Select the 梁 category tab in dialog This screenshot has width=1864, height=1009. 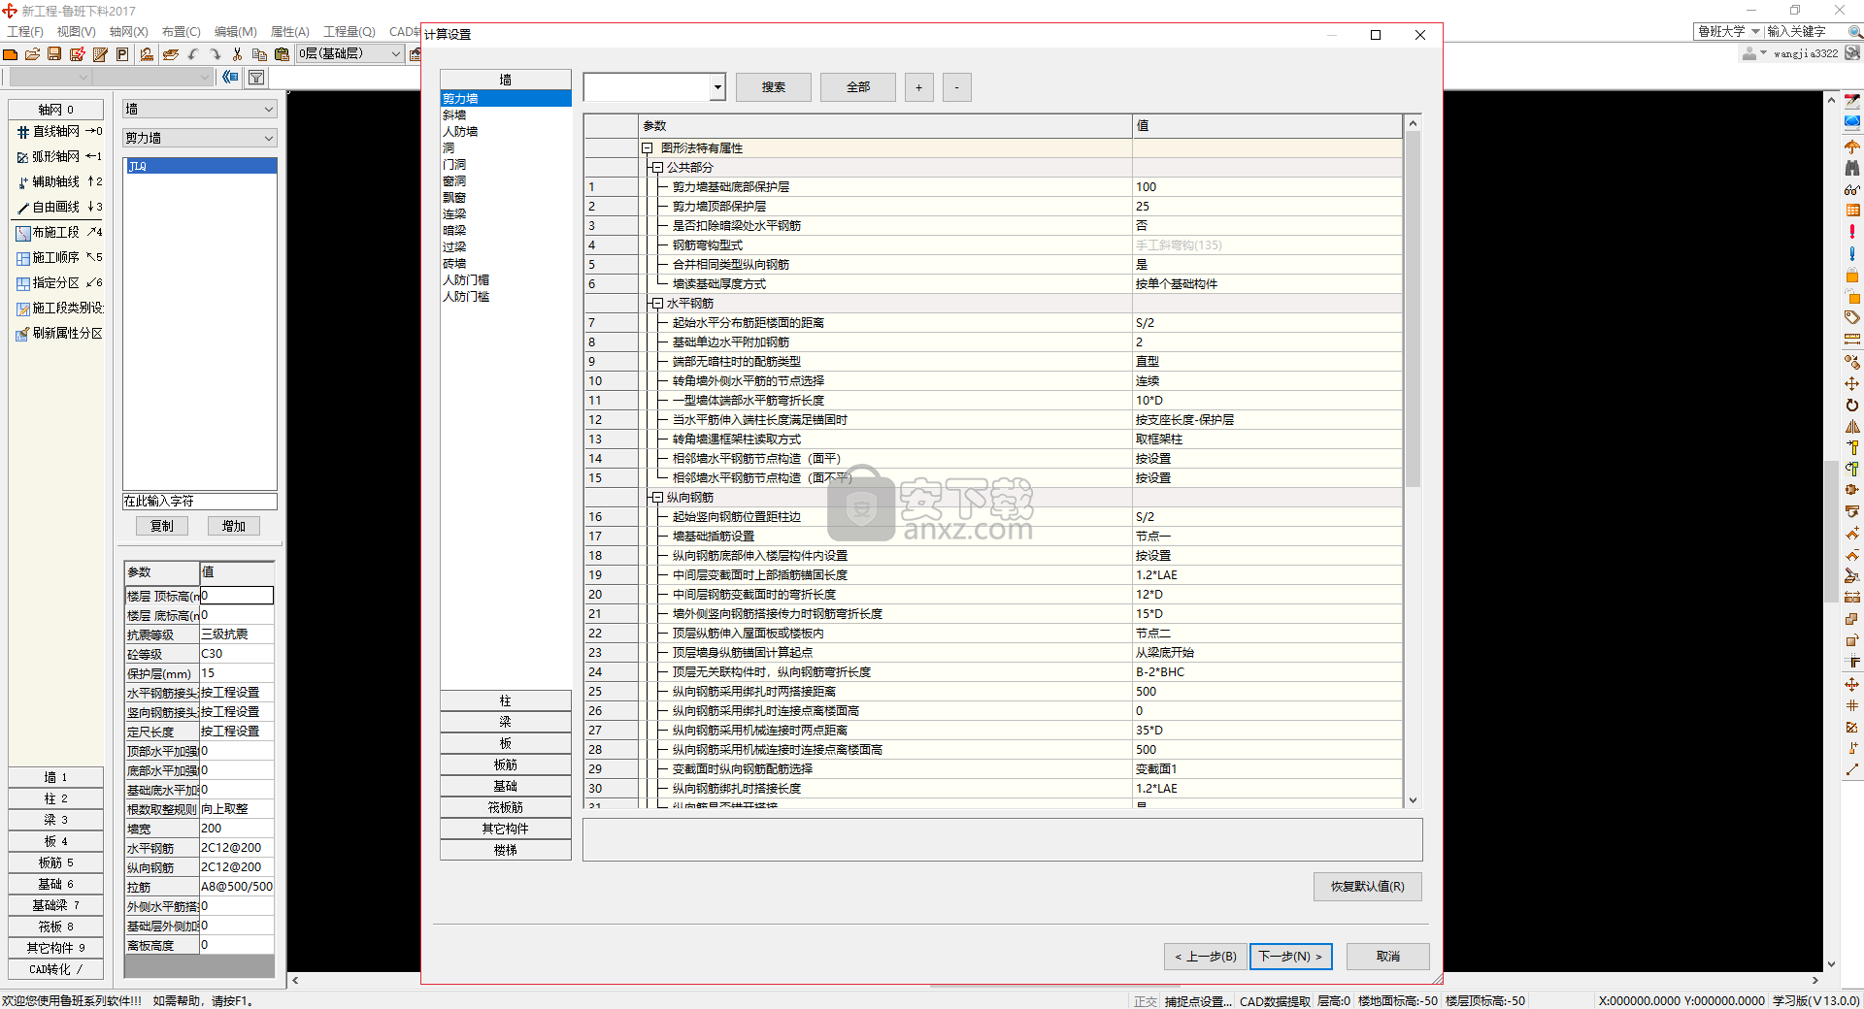pyautogui.click(x=506, y=723)
